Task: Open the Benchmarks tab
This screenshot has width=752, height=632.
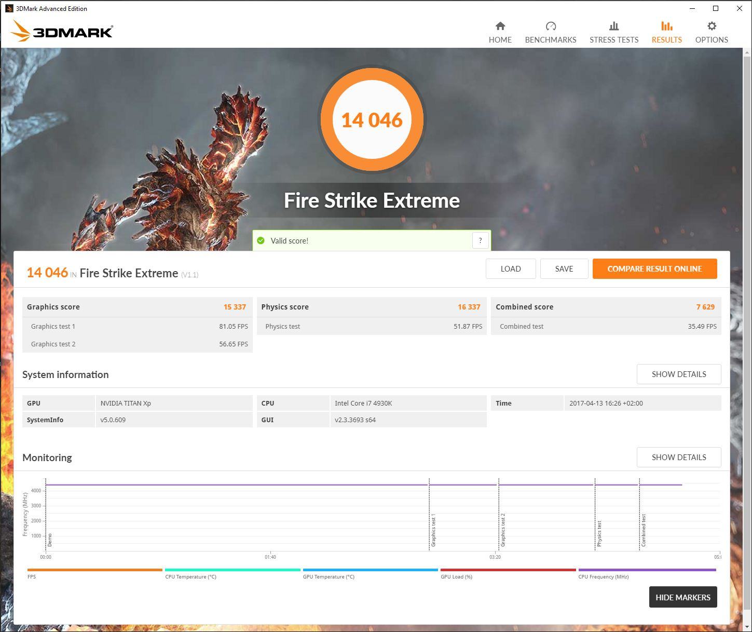Action: pyautogui.click(x=550, y=32)
